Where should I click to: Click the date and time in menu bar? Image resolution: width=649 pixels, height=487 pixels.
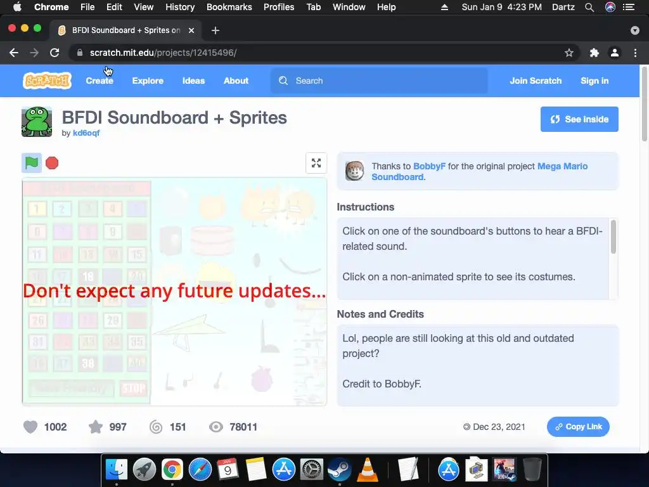[x=502, y=7]
